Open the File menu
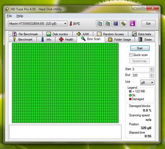The width and height of the screenshot is (165, 149). [9, 16]
